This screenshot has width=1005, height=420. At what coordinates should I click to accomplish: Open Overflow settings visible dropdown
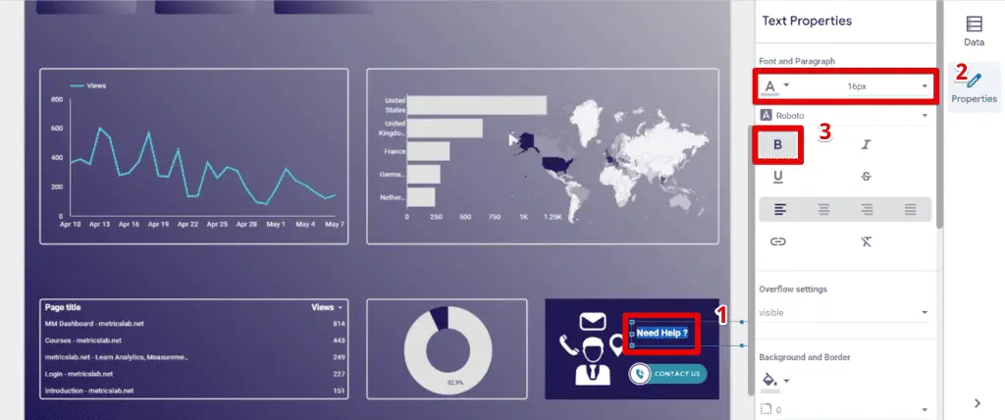(x=845, y=313)
